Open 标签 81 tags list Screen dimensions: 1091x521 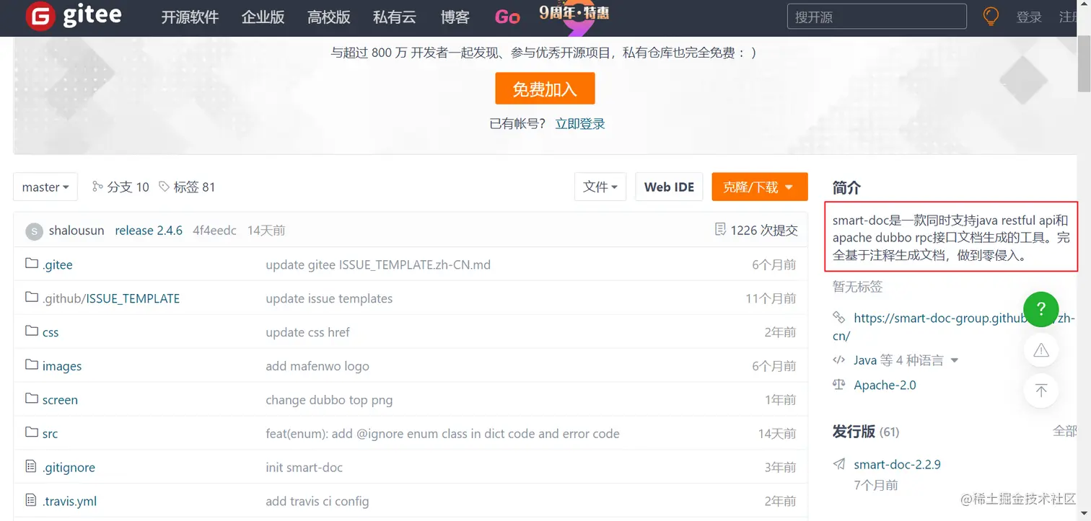point(194,187)
